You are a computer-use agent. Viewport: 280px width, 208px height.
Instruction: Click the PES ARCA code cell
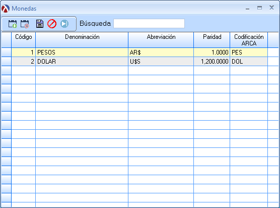(249, 53)
